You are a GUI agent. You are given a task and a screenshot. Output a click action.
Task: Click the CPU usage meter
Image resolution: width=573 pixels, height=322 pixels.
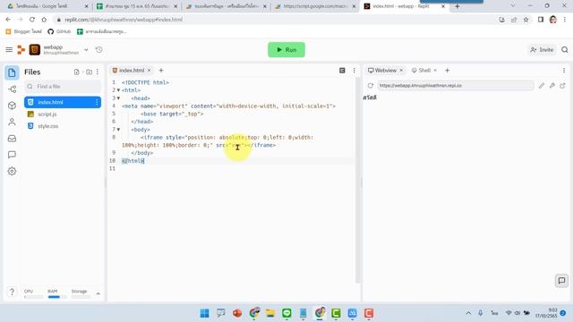pos(33,294)
